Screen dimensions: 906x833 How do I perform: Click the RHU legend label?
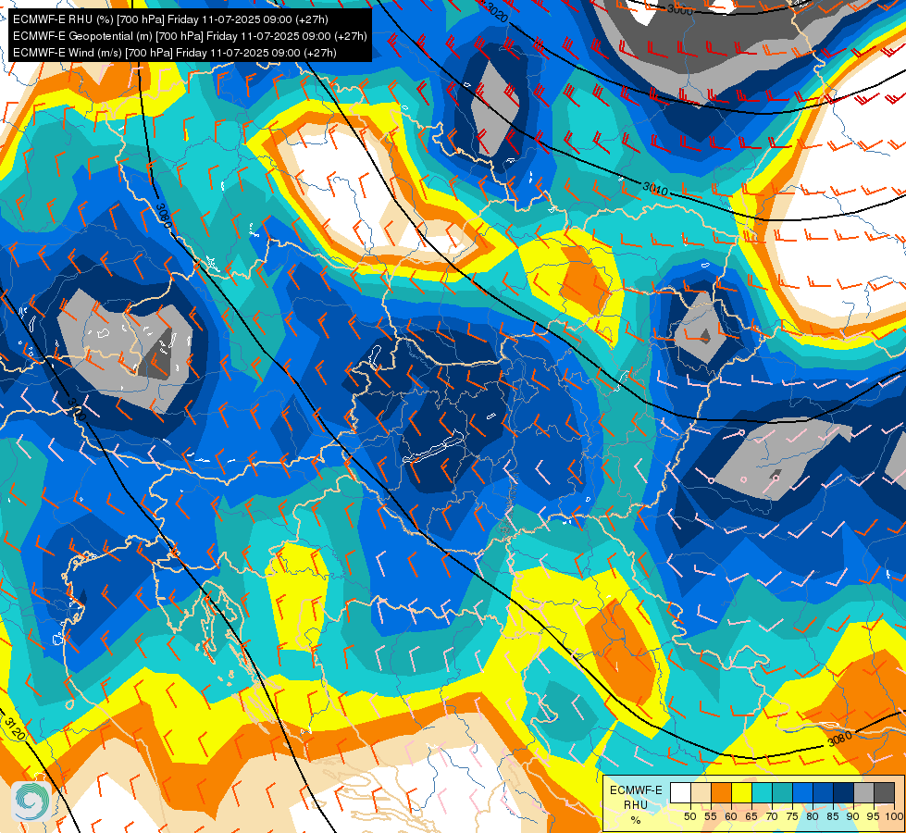click(x=636, y=805)
